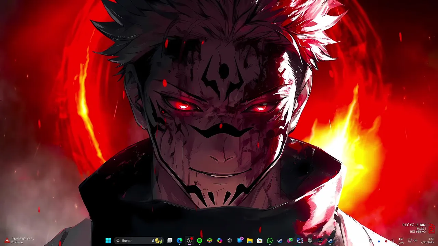
Task: Open the clock showing 1:43
Action: [427, 241]
